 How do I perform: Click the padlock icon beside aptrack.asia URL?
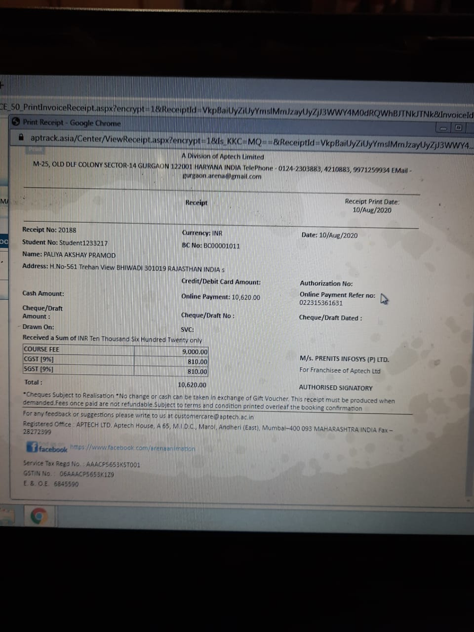pos(21,138)
